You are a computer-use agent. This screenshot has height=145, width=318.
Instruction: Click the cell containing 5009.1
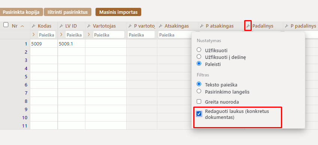click(72, 44)
